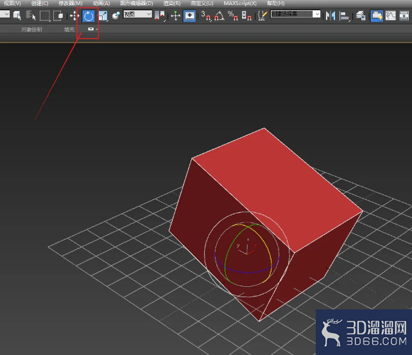This screenshot has width=412, height=355.
Task: Open the 动画(A) menu
Action: (101, 3)
